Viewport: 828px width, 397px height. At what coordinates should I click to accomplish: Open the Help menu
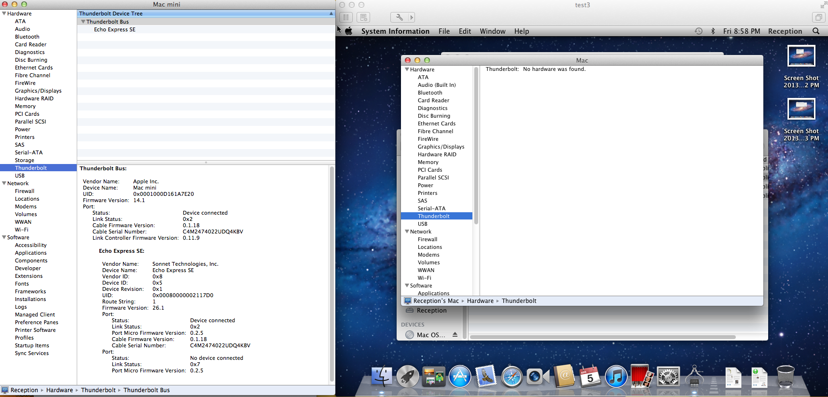point(522,31)
